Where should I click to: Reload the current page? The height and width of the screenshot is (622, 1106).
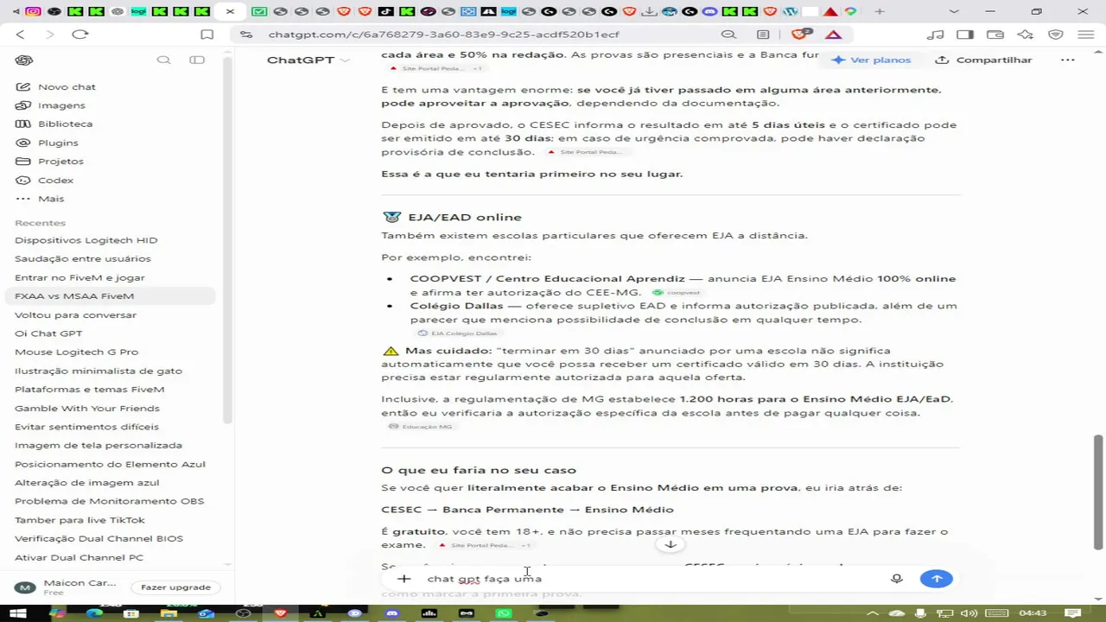click(x=80, y=35)
